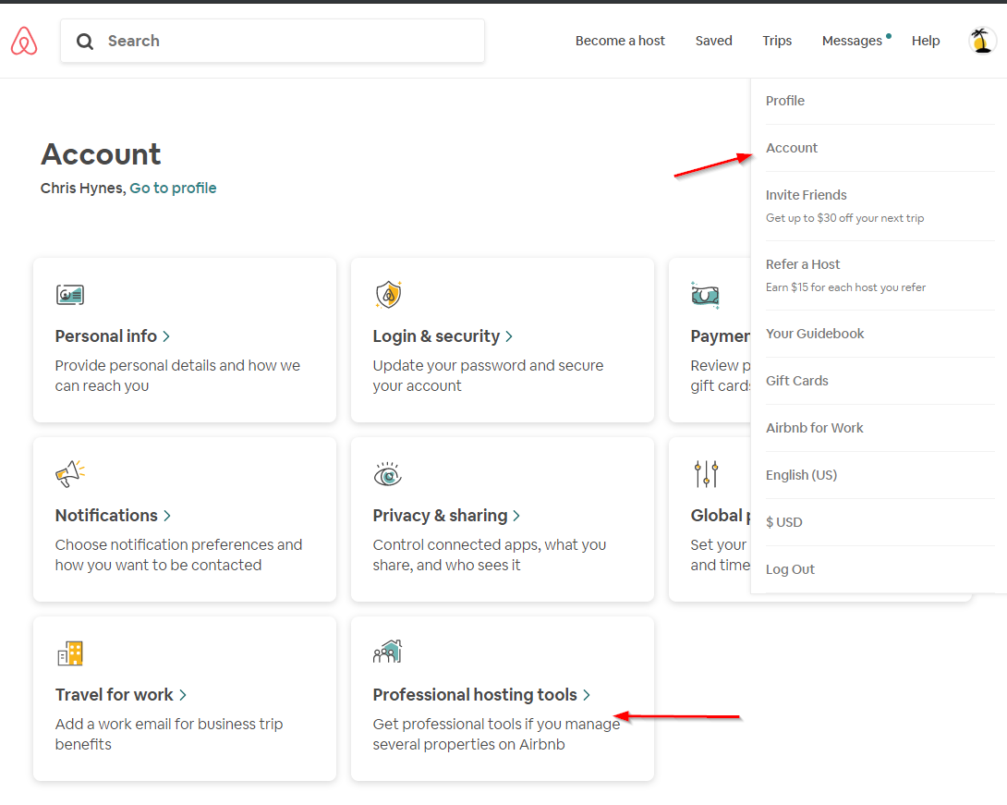
Task: Select Account in the dropdown menu
Action: click(x=792, y=148)
